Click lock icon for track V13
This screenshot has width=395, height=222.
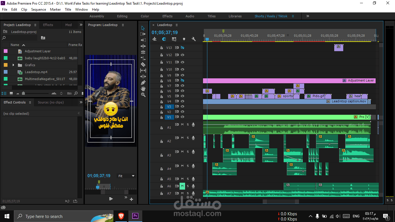162,48
